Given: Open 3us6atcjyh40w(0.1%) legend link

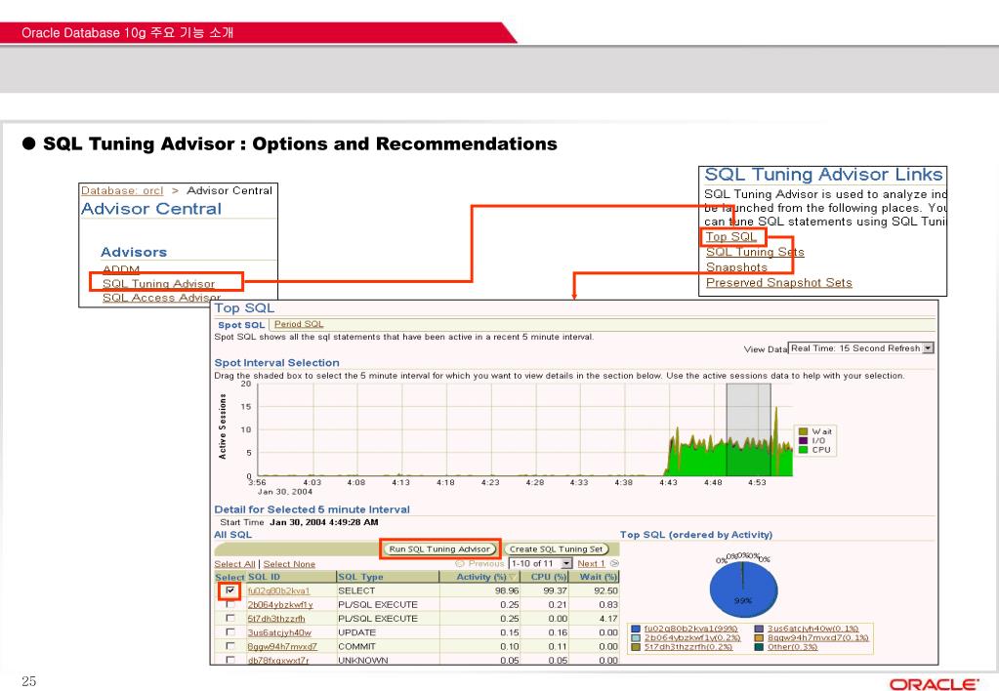Looking at the screenshot, I should click(x=812, y=629).
